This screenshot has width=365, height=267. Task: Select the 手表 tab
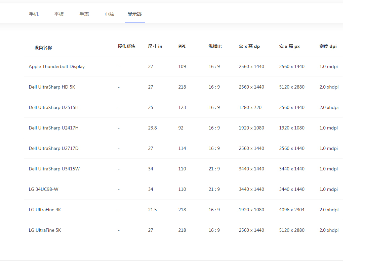point(84,14)
